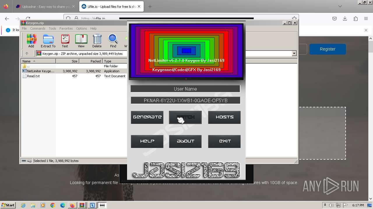373x209 pixels.
Task: Launch Google Chrome from the taskbar
Action: (53, 205)
